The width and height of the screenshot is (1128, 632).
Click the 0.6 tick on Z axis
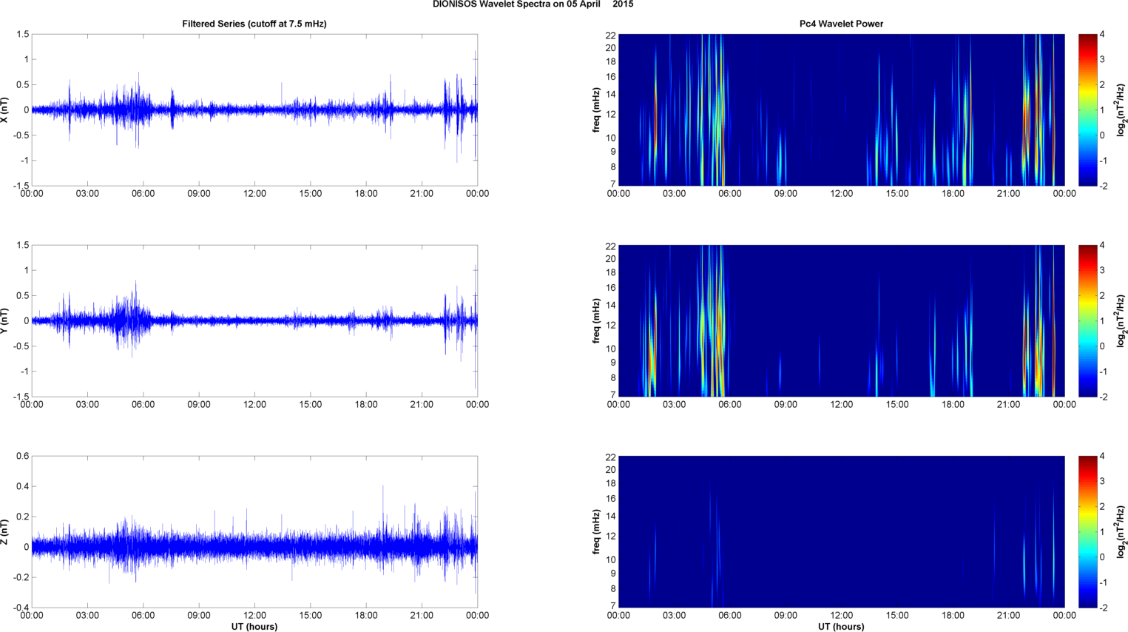point(22,456)
